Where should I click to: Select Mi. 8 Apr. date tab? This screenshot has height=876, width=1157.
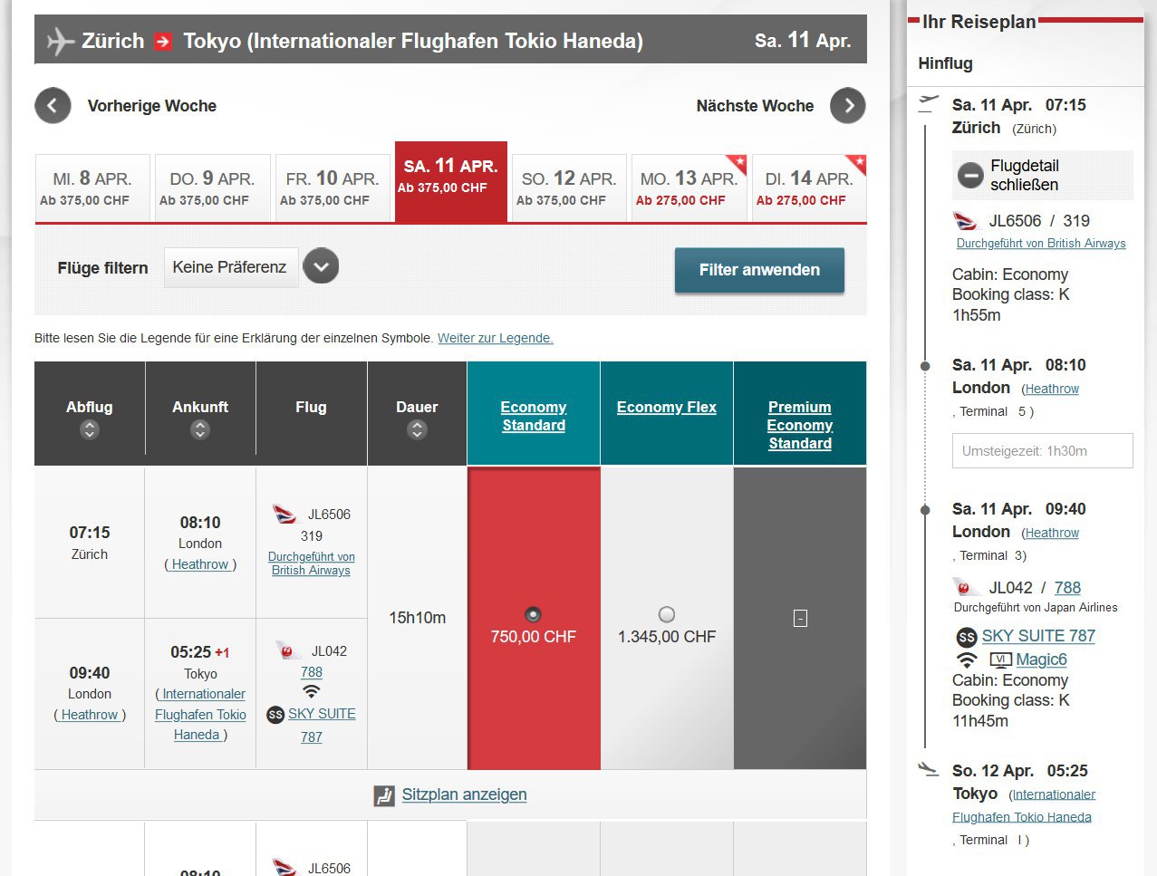pyautogui.click(x=92, y=188)
